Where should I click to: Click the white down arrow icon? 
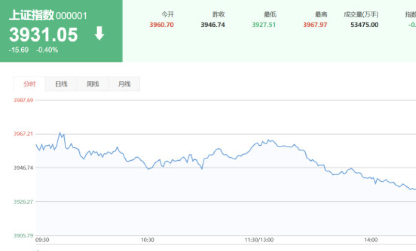pos(99,34)
